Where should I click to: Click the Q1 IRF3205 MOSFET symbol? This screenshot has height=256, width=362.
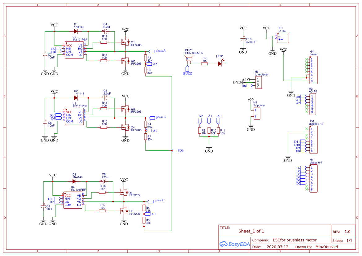tap(126, 42)
